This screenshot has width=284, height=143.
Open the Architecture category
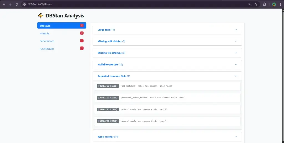(x=47, y=49)
